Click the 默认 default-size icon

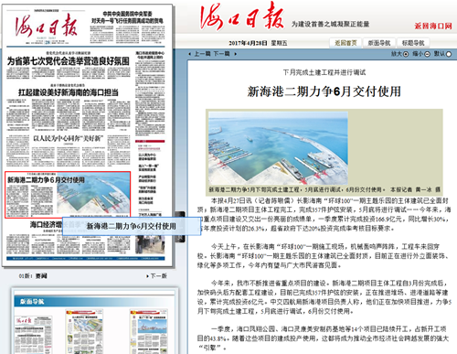[x=449, y=54]
